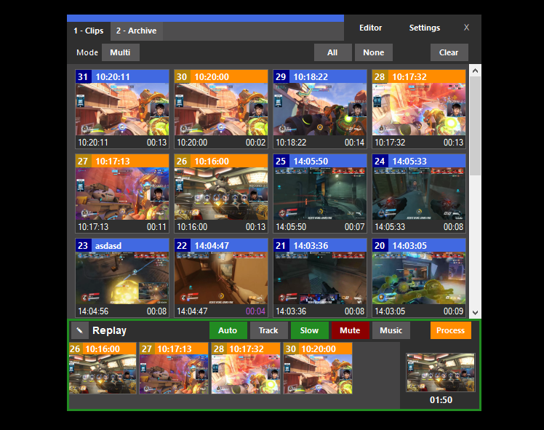Screen dimensions: 544x430
Task: Toggle the Music option
Action: click(x=391, y=330)
